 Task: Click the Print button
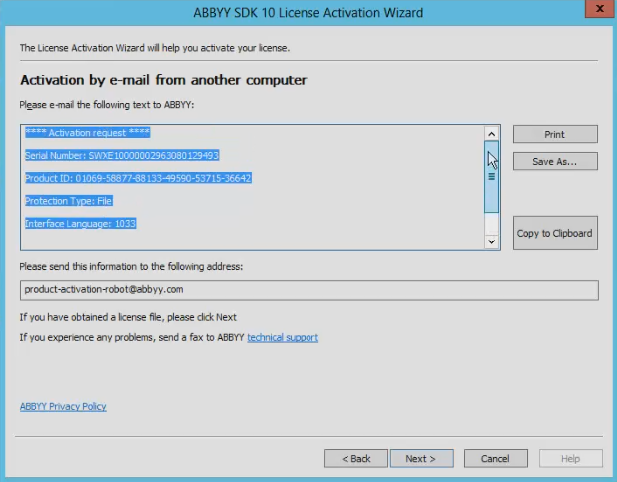click(x=555, y=134)
